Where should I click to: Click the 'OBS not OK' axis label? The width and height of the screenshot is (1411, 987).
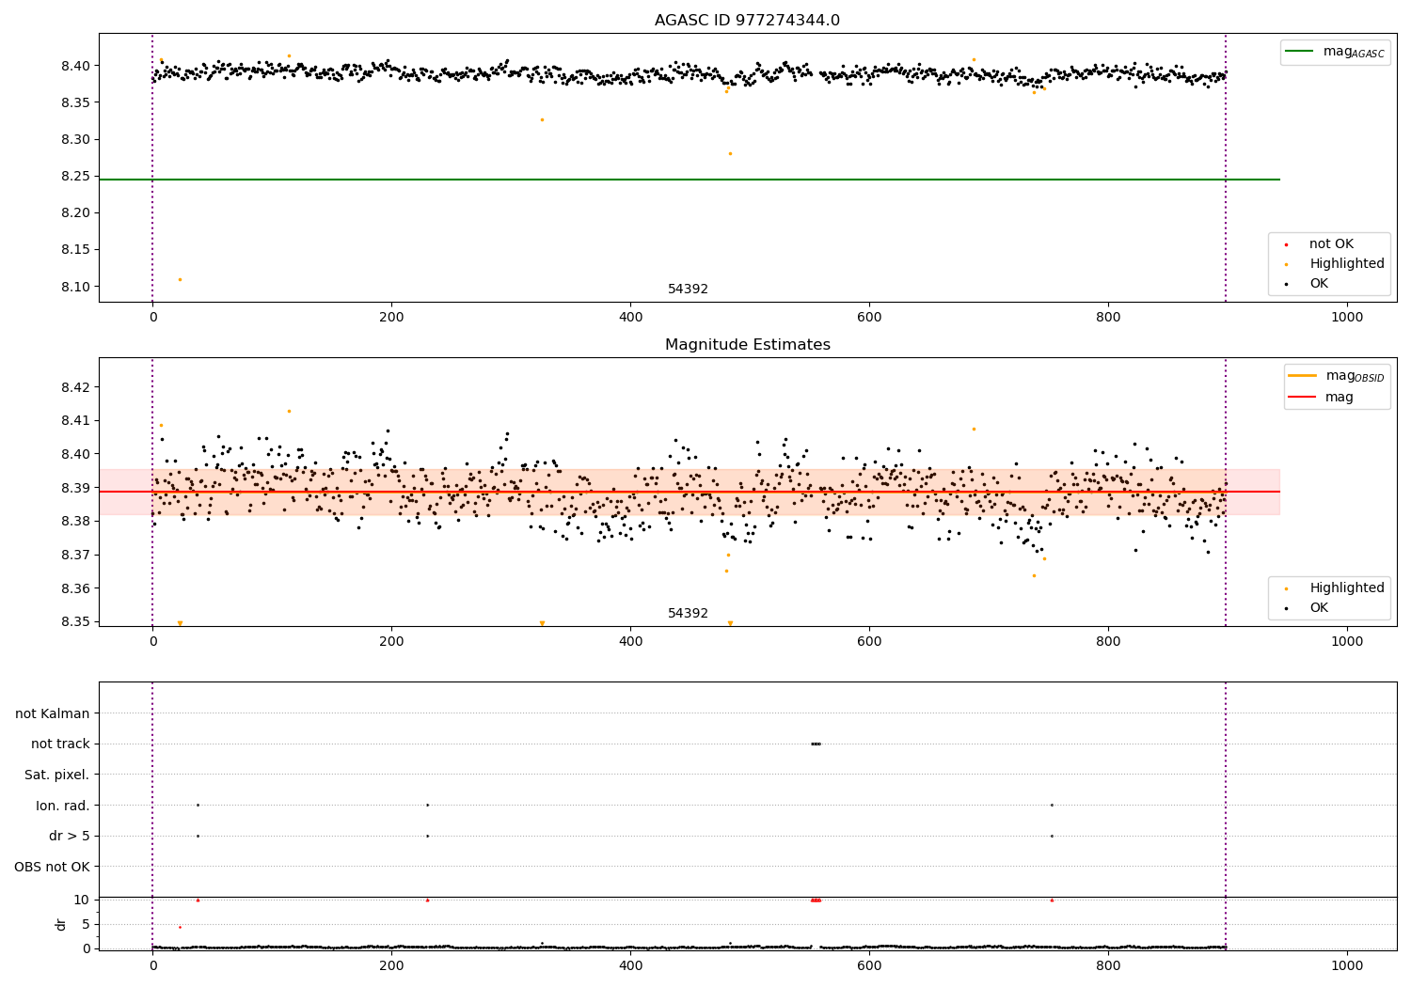point(53,867)
